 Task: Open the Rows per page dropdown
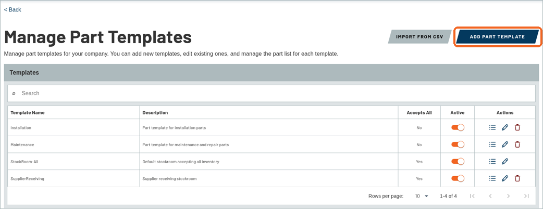coord(422,196)
